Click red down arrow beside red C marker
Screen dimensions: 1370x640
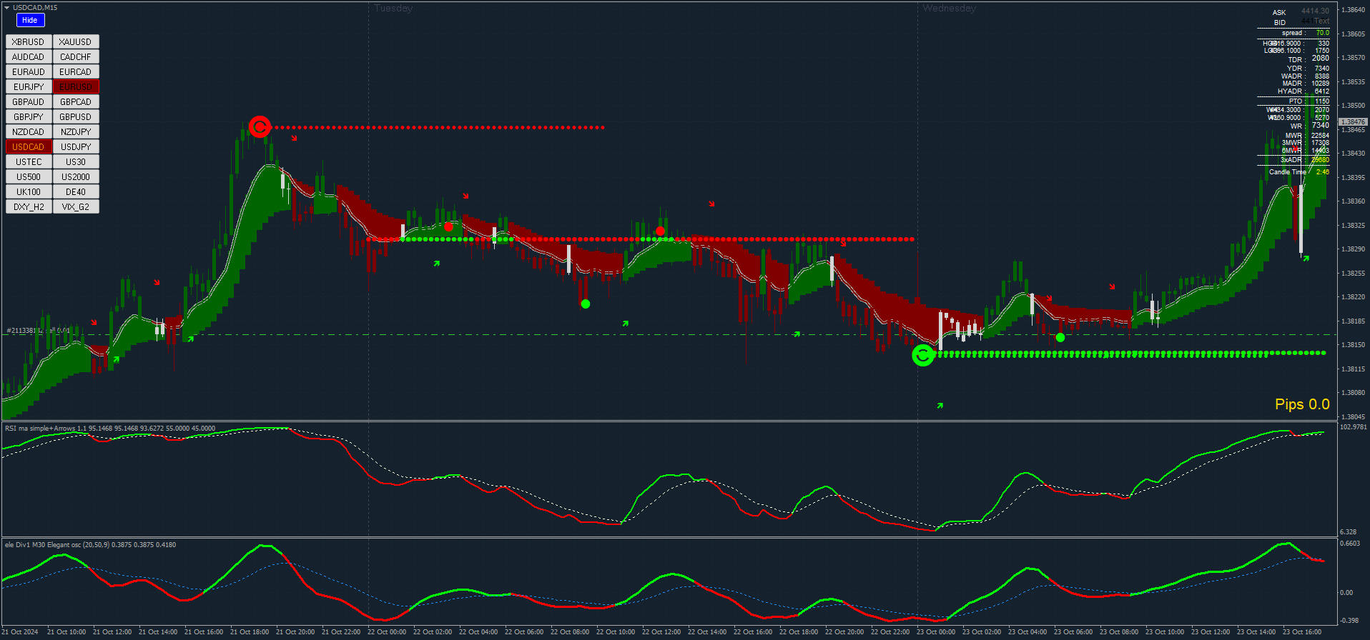294,138
